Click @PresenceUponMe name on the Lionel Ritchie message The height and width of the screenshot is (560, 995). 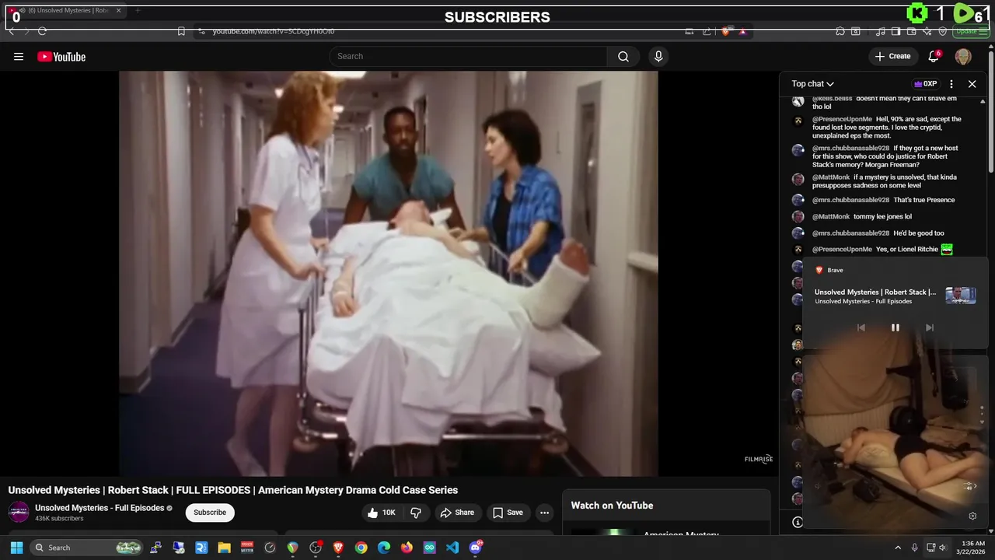[842, 250]
